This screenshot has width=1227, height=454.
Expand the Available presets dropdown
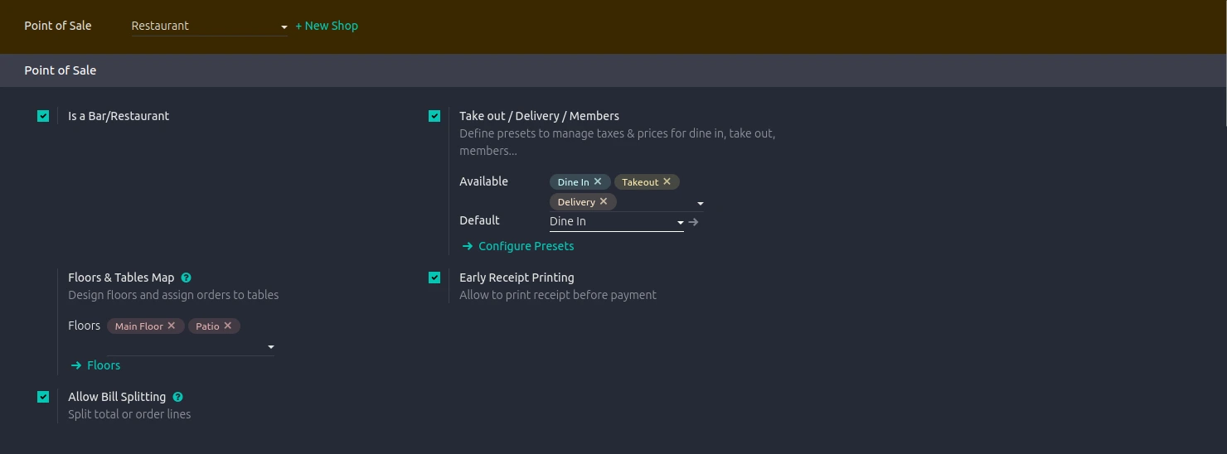click(701, 203)
